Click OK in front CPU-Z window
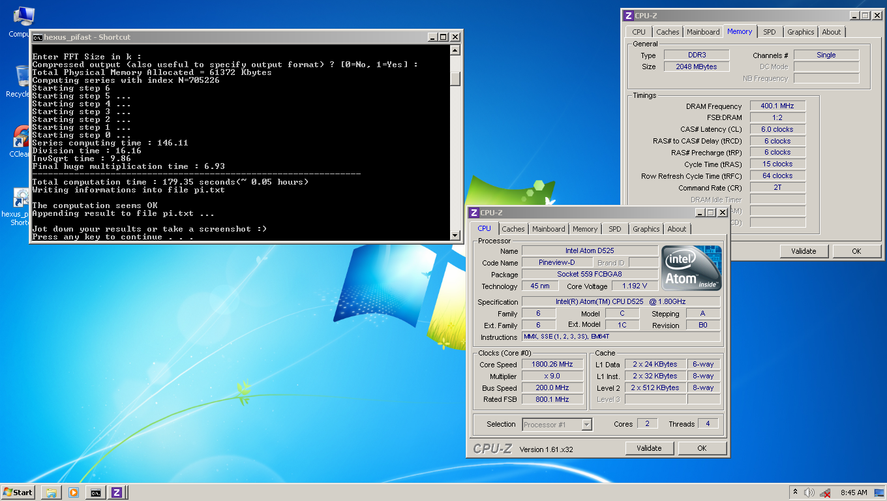Screen dimensions: 887x501 coord(702,448)
